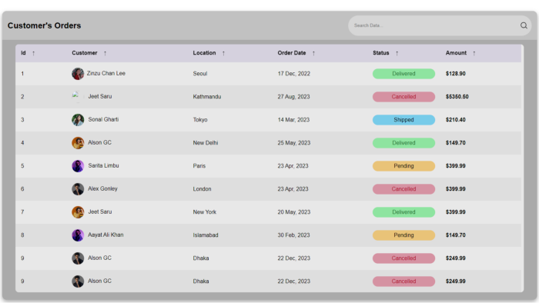Click Sarita Limbu's avatar

point(78,166)
